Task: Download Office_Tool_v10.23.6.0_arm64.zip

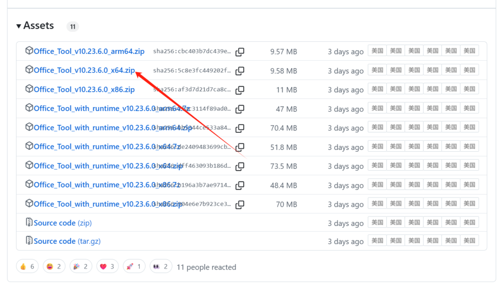Action: (89, 52)
